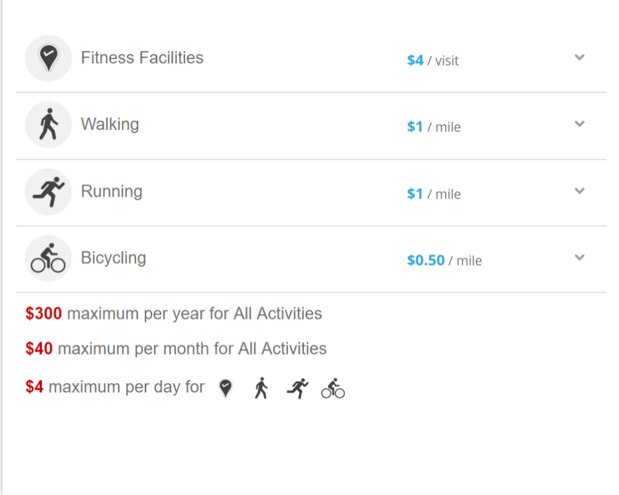This screenshot has width=619, height=495.
Task: Click the $4 / visit rate
Action: click(433, 61)
